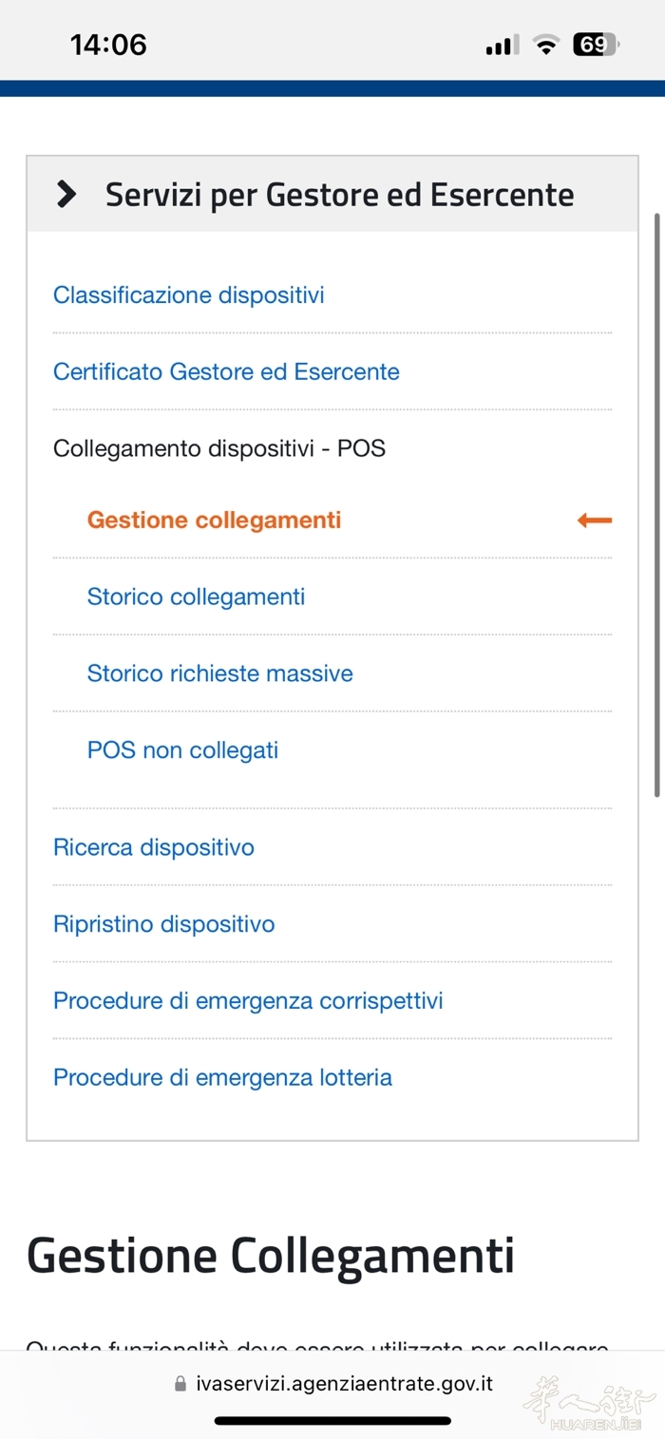Open Procedure di emergenza lotteria
Image resolution: width=665 pixels, height=1439 pixels.
tap(222, 1078)
